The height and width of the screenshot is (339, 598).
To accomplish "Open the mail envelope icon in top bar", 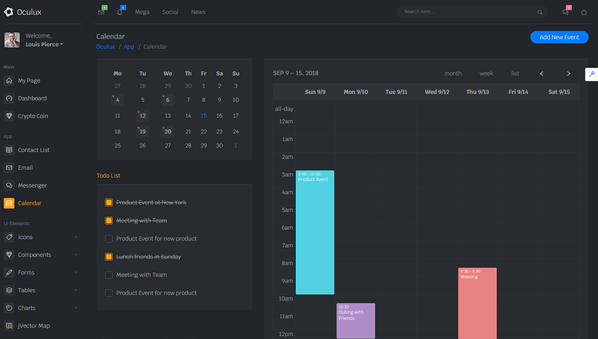I will (101, 13).
